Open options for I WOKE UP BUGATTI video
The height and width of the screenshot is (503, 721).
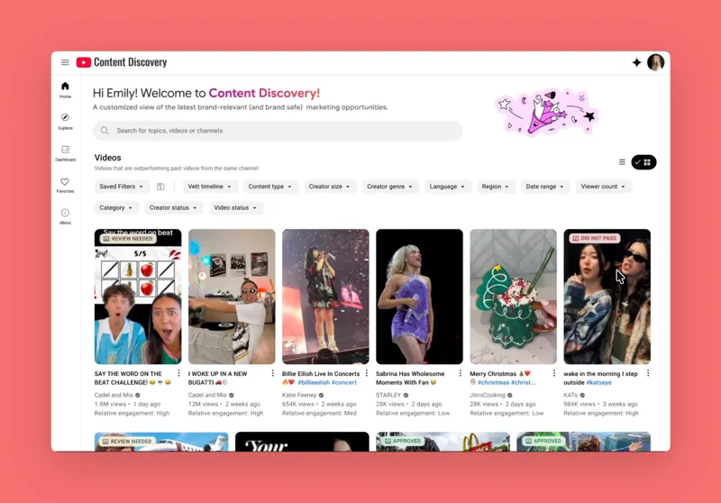coord(273,373)
